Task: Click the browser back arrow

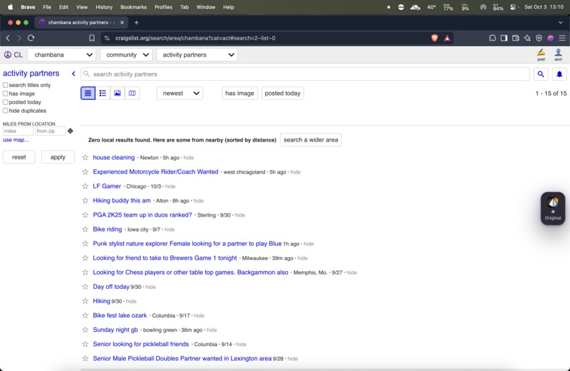Action: click(8, 38)
